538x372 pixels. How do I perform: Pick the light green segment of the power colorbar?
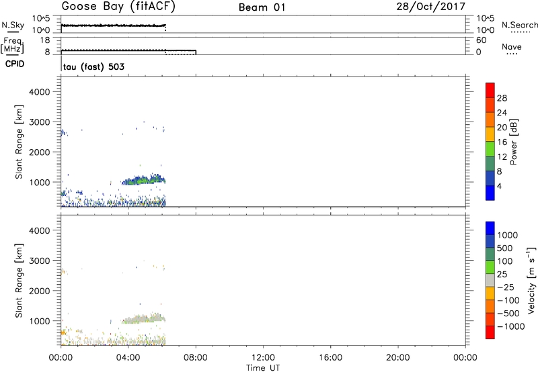pos(490,149)
